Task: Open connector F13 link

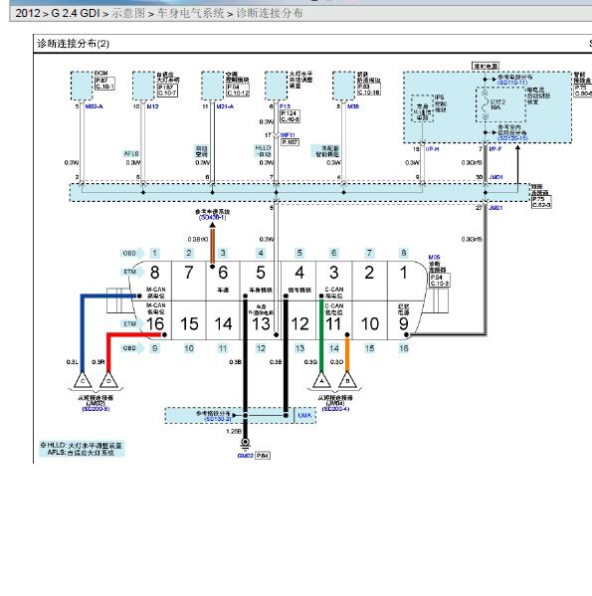Action: click(285, 106)
